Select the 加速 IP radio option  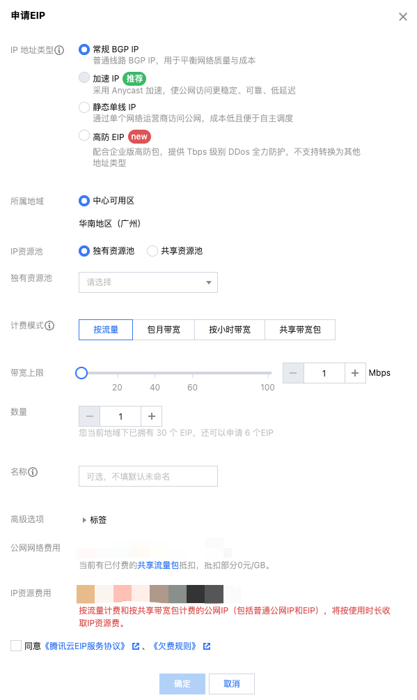coord(84,77)
